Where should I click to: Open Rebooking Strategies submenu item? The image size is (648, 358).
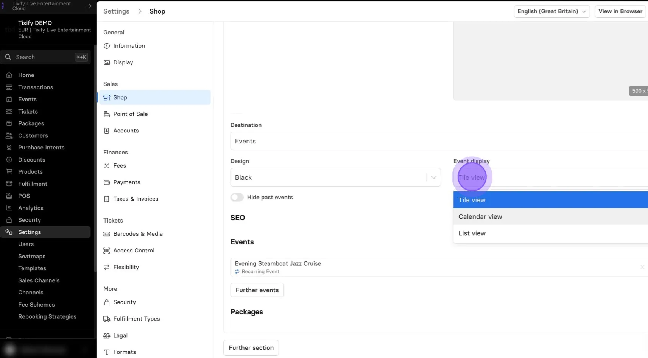tap(47, 317)
